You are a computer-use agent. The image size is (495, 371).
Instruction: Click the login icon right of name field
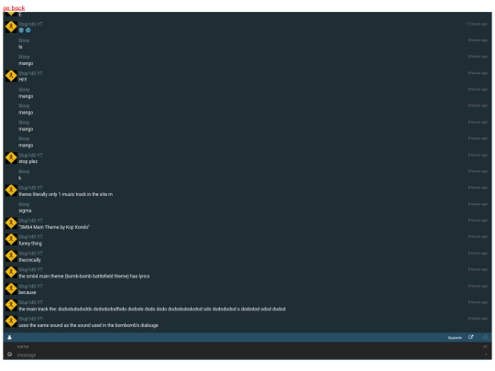point(485,346)
